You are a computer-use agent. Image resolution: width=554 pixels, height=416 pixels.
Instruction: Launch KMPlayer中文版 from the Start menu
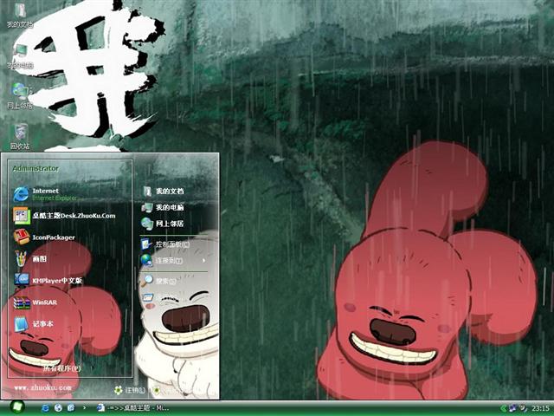48,280
